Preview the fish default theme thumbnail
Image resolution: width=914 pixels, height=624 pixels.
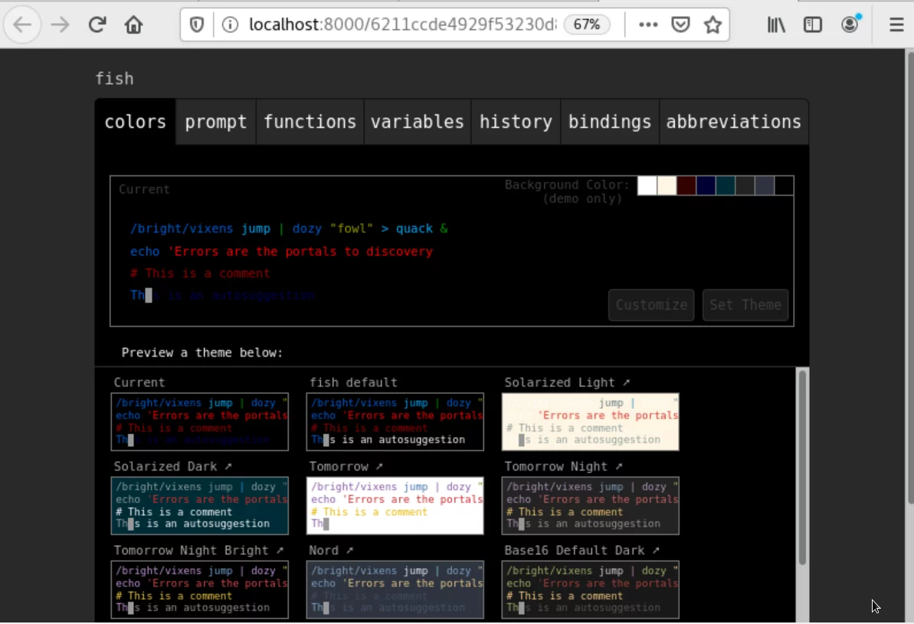pos(395,422)
